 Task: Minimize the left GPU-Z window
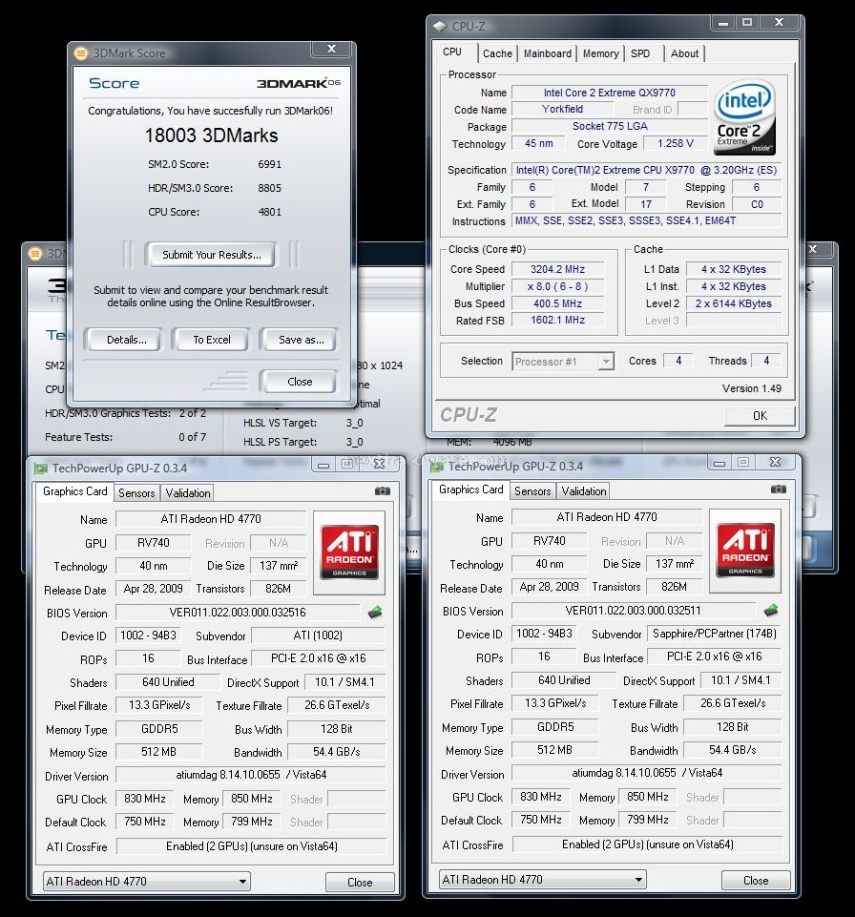click(323, 465)
